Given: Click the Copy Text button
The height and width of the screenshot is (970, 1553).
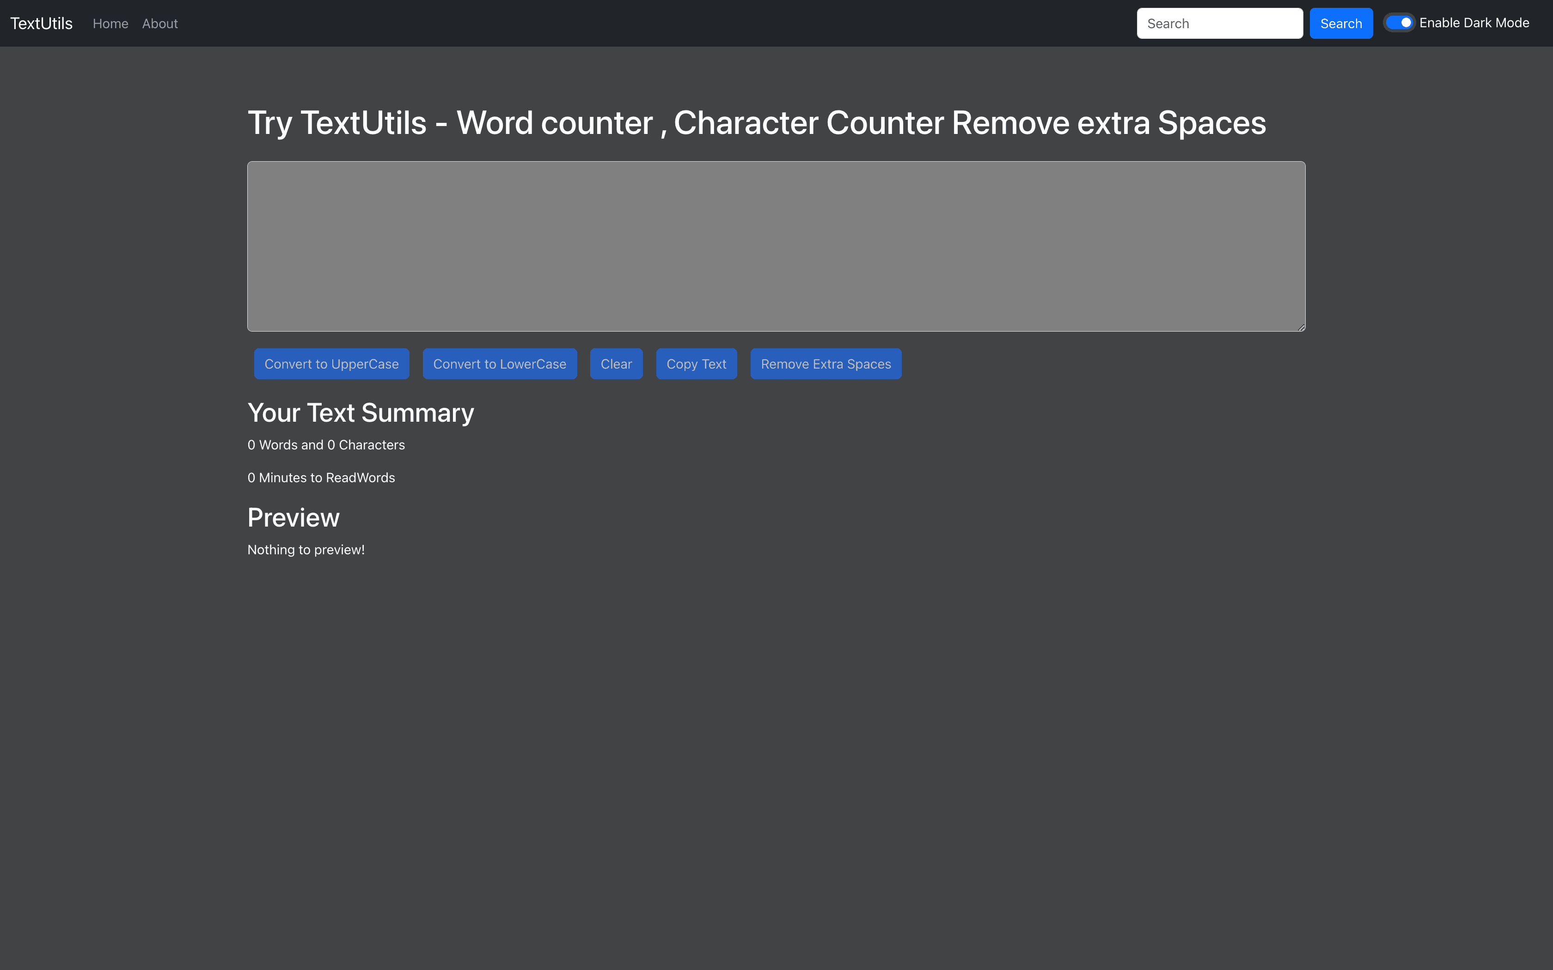Looking at the screenshot, I should pos(696,364).
